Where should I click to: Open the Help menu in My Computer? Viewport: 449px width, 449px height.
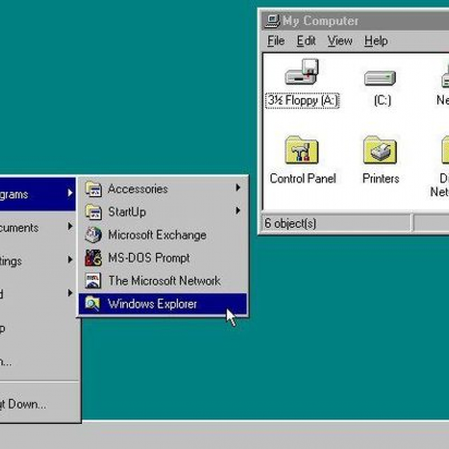[376, 41]
